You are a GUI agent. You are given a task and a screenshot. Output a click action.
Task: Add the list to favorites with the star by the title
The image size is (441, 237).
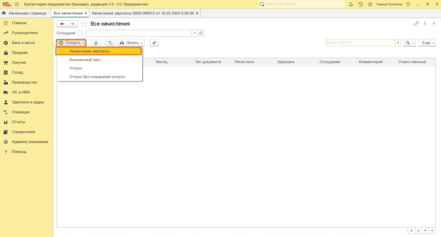(84, 24)
